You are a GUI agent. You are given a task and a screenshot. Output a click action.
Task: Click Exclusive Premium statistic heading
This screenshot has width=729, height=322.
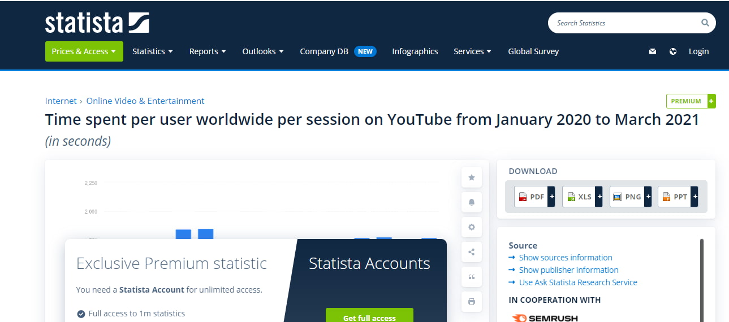[x=171, y=263]
